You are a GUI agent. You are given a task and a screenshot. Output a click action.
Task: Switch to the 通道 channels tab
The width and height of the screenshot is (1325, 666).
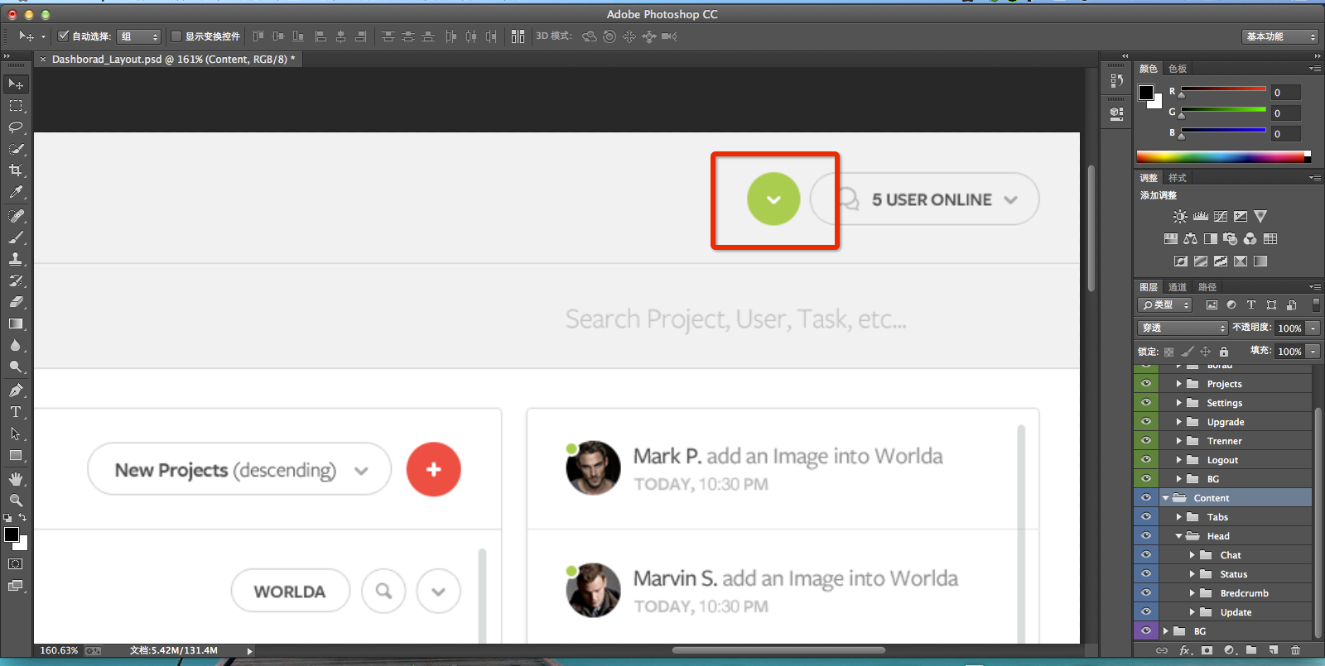coord(1178,287)
